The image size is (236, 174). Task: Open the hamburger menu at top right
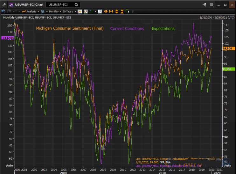pos(212,5)
